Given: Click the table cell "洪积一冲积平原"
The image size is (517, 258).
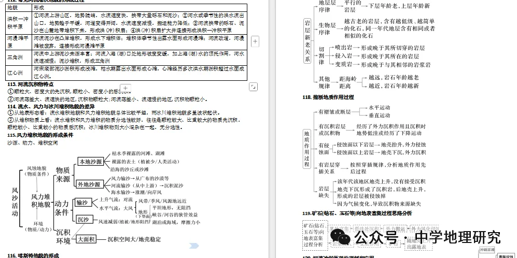Looking at the screenshot, I should click(x=19, y=22).
